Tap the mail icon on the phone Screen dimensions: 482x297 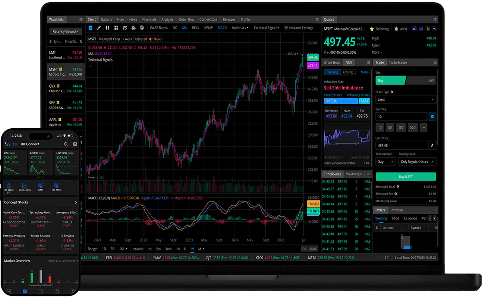tap(75, 144)
